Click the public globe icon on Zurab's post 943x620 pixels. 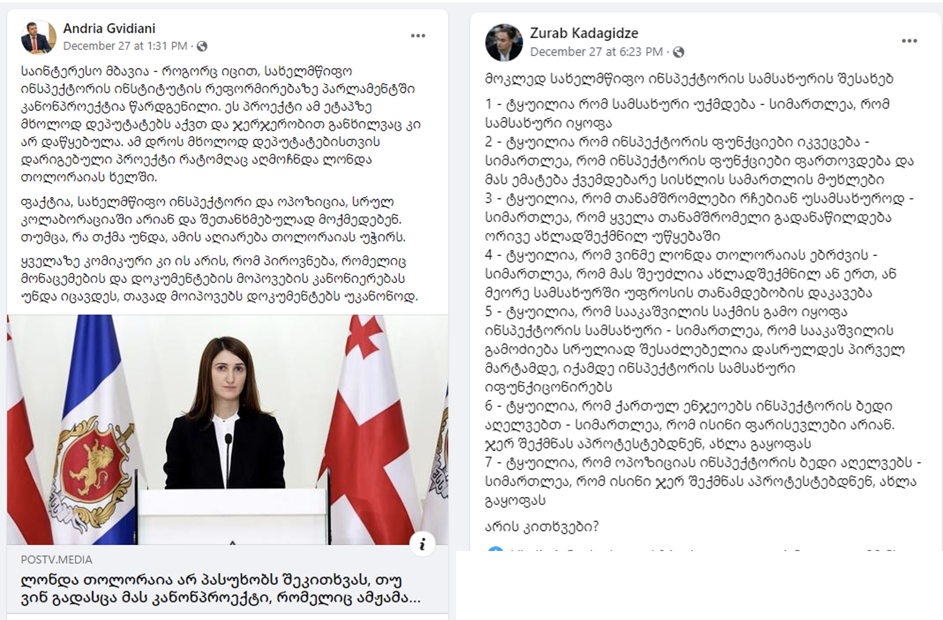coord(678,52)
